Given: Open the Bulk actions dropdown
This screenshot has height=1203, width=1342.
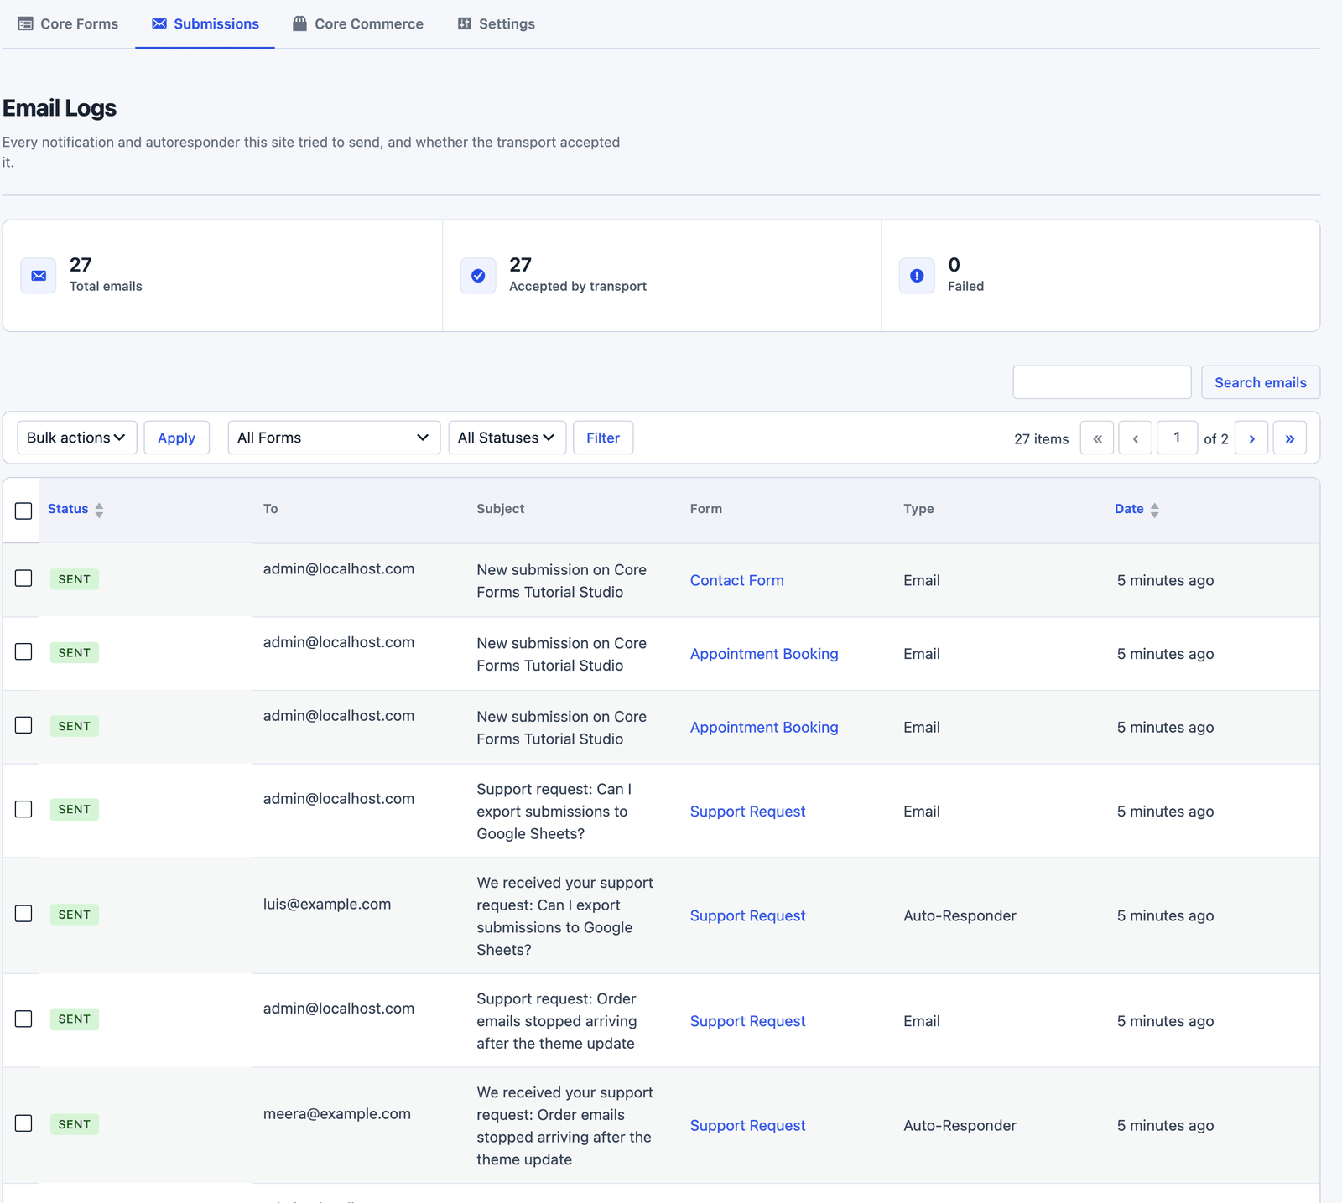Looking at the screenshot, I should click(77, 438).
